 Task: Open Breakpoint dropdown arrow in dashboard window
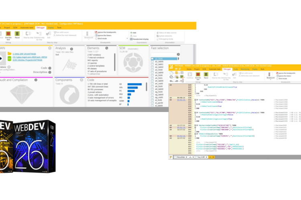click(x=89, y=40)
